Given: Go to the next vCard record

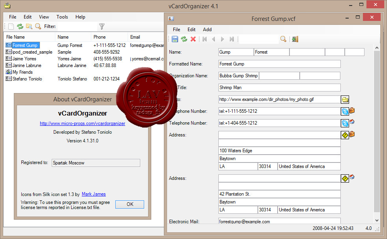Looking at the screenshot, I should coord(223,39).
